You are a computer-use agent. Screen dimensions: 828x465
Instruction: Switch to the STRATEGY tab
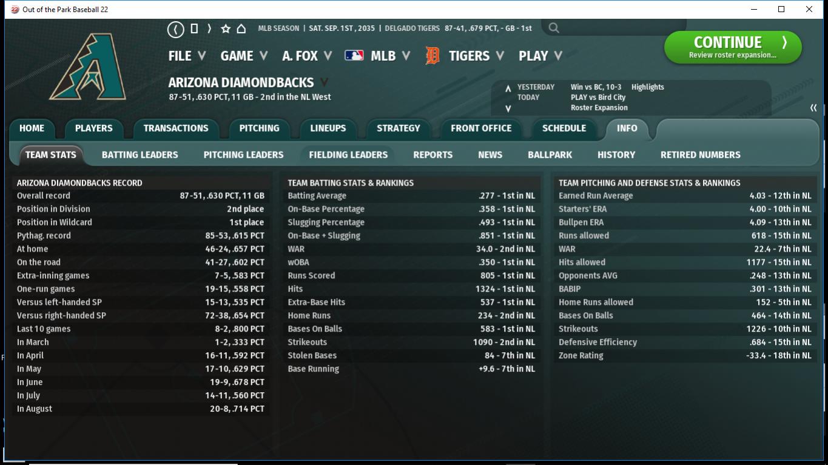click(398, 129)
